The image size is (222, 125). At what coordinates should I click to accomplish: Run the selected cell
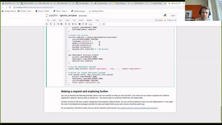[x=75, y=24]
